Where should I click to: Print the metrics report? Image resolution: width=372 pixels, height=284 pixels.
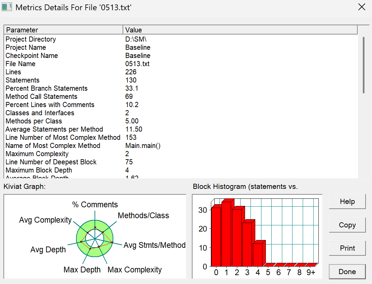347,248
